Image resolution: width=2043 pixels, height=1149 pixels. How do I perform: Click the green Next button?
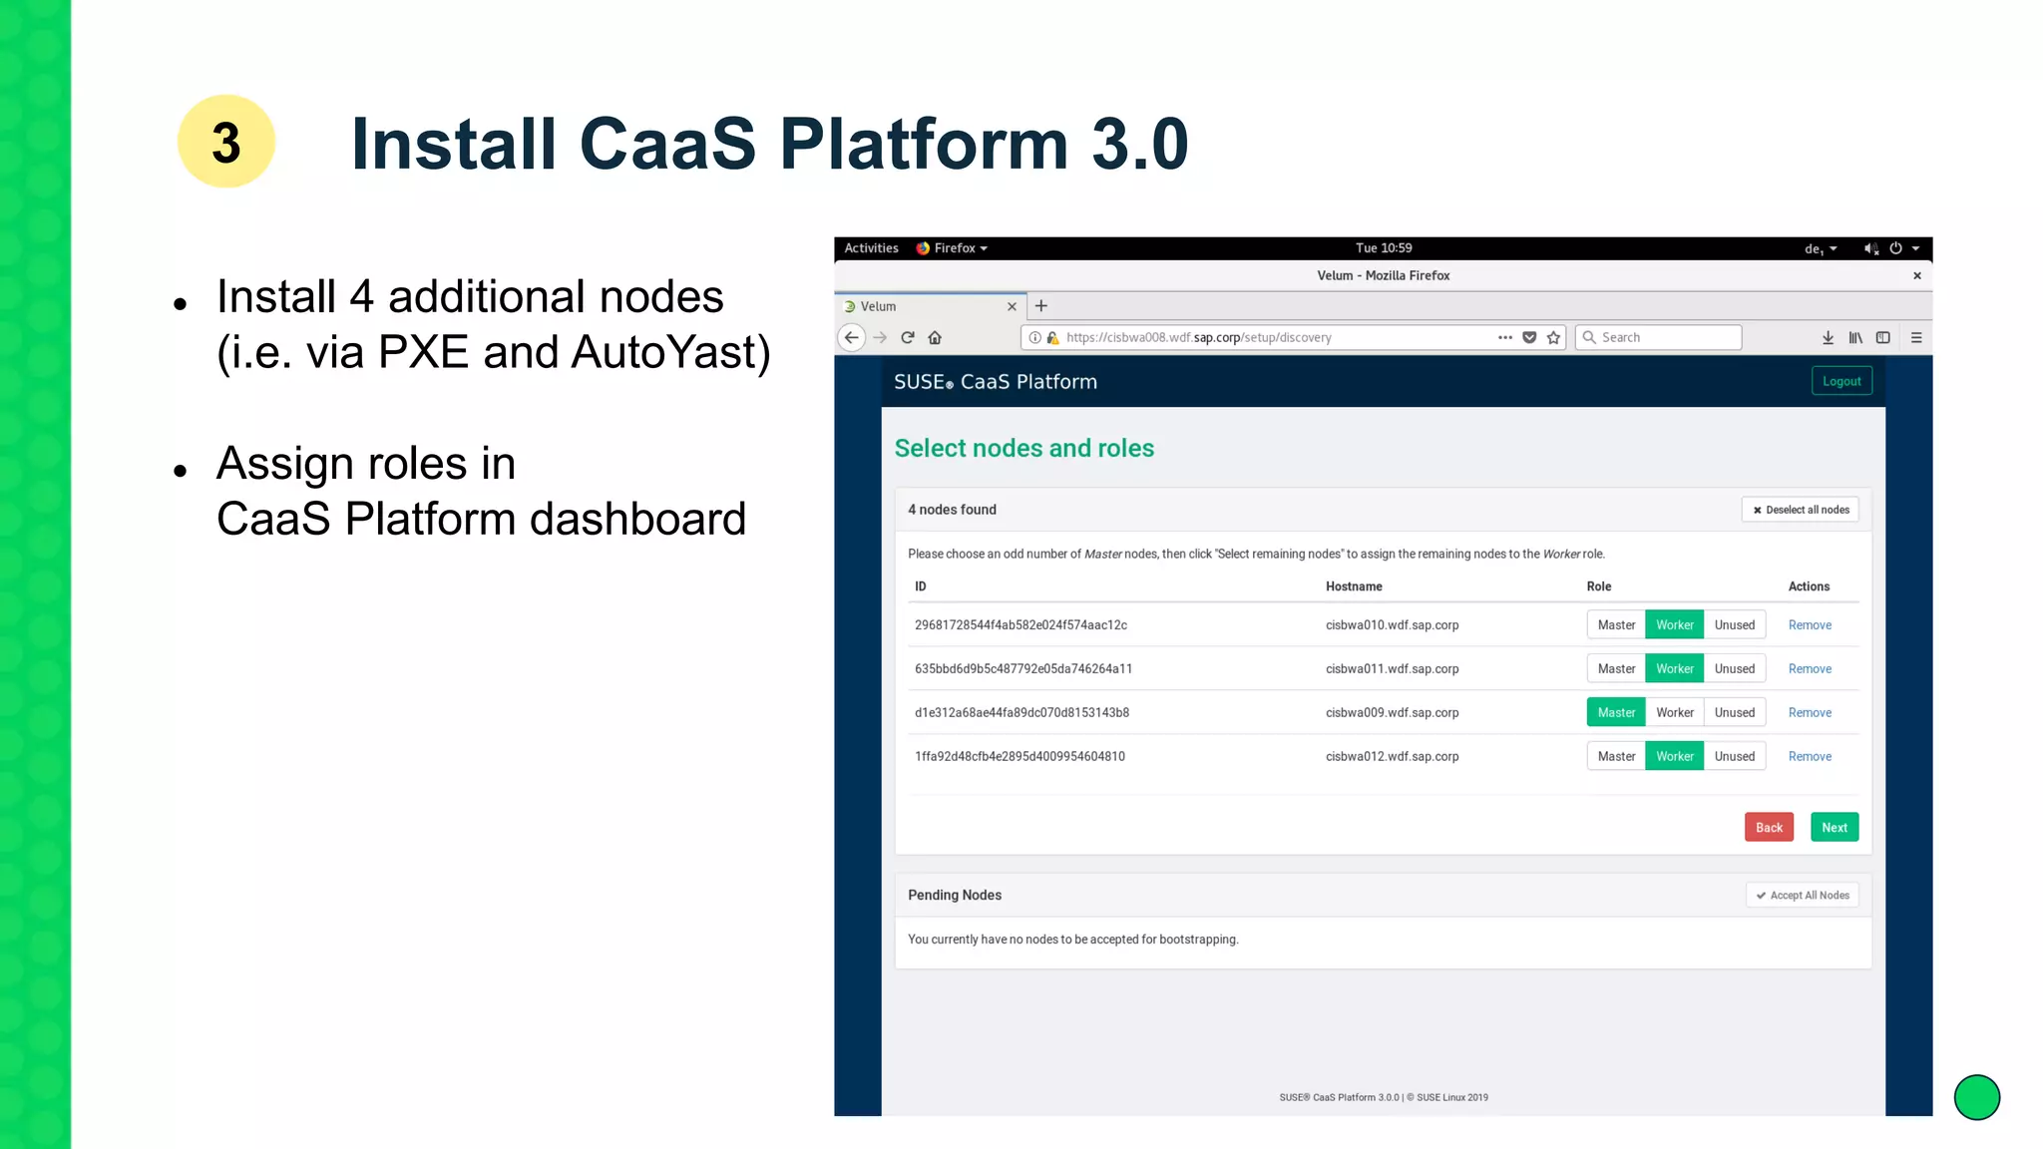(x=1834, y=827)
